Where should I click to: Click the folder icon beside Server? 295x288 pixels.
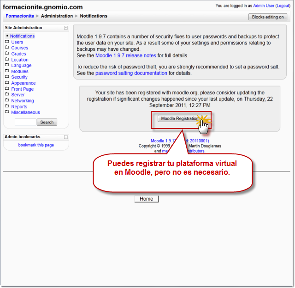(7, 95)
